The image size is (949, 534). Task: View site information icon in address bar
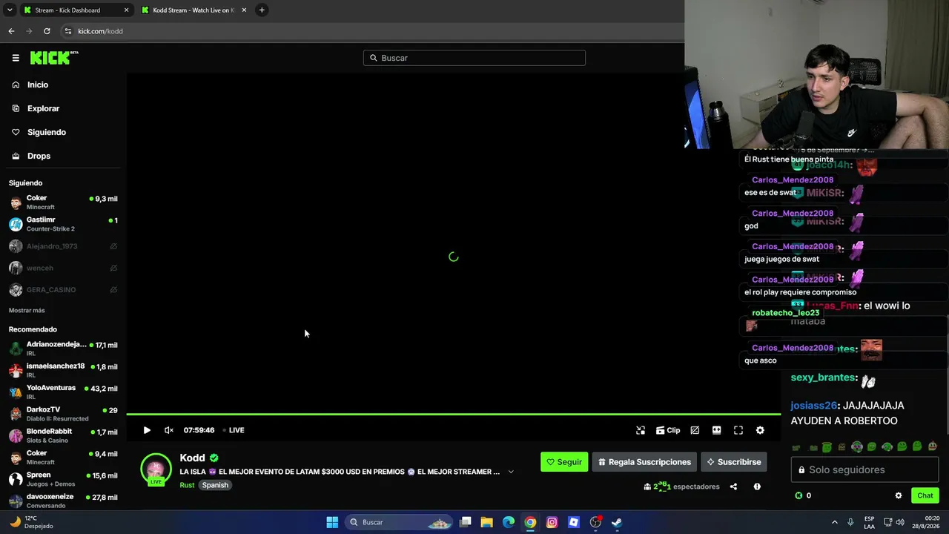[68, 31]
